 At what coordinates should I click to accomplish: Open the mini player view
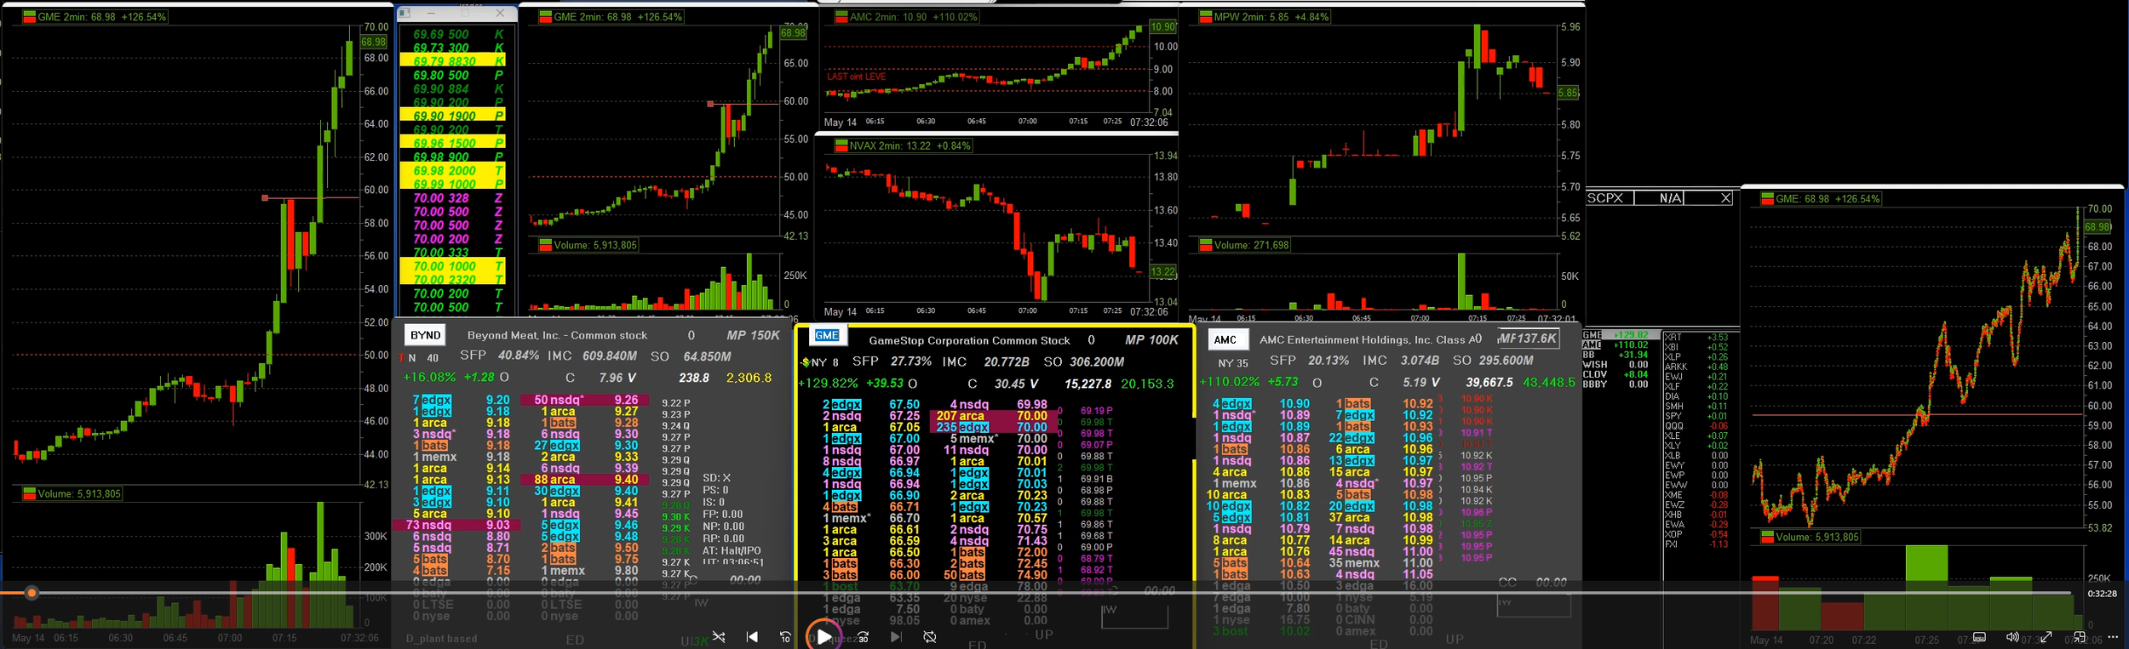[2079, 637]
